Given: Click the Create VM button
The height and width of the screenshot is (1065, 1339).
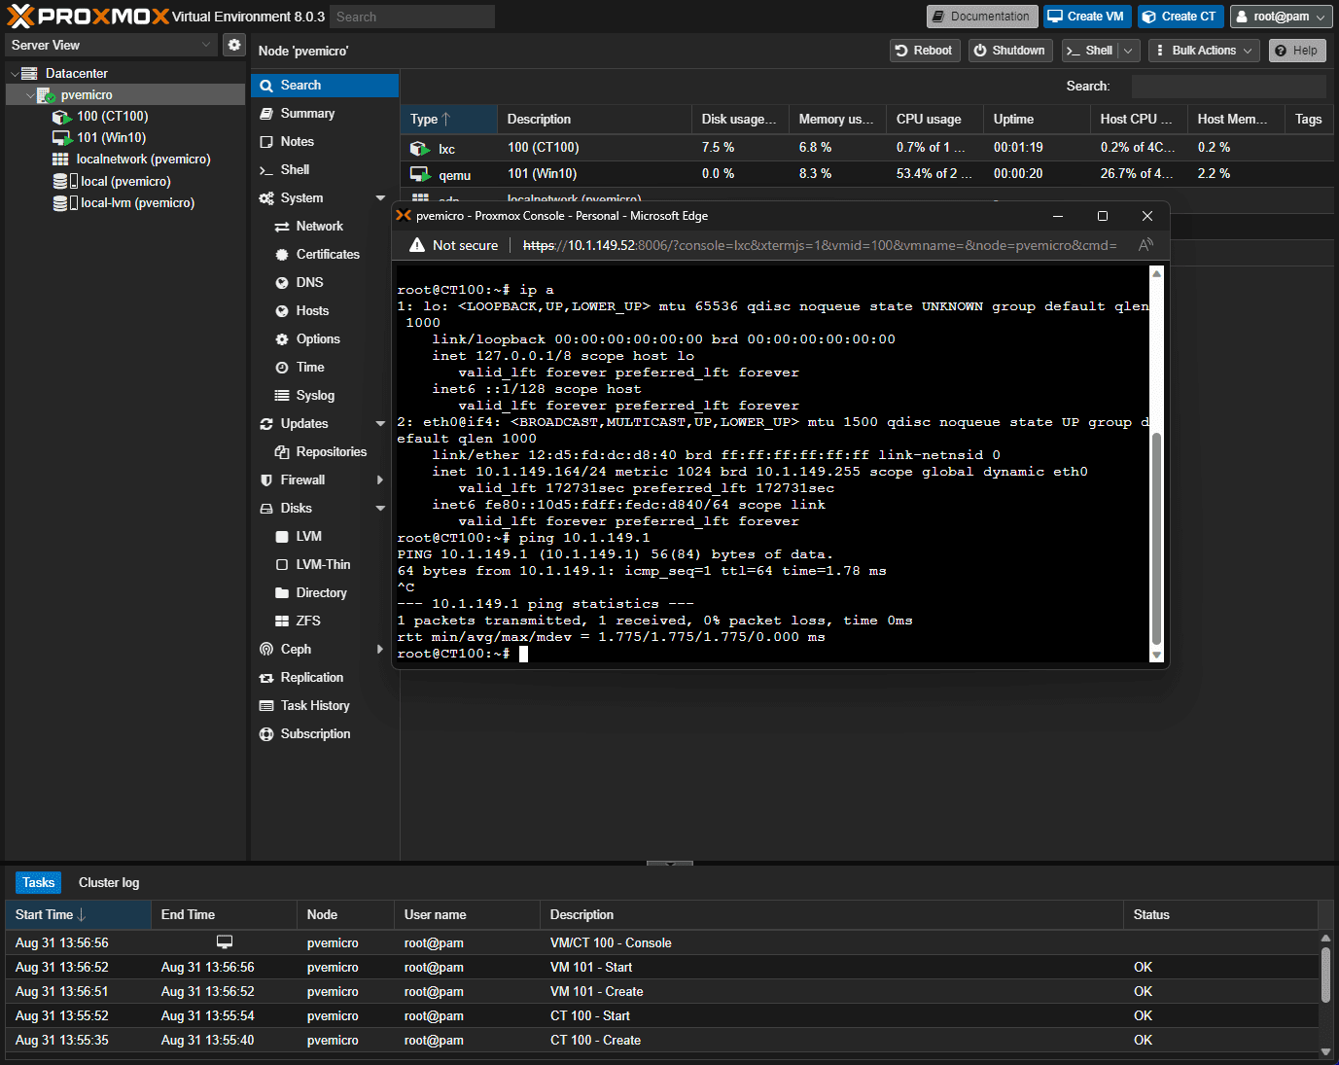Looking at the screenshot, I should 1085,17.
